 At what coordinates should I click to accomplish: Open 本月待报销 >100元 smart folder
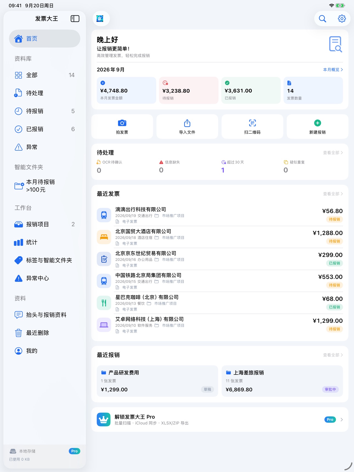click(x=45, y=186)
